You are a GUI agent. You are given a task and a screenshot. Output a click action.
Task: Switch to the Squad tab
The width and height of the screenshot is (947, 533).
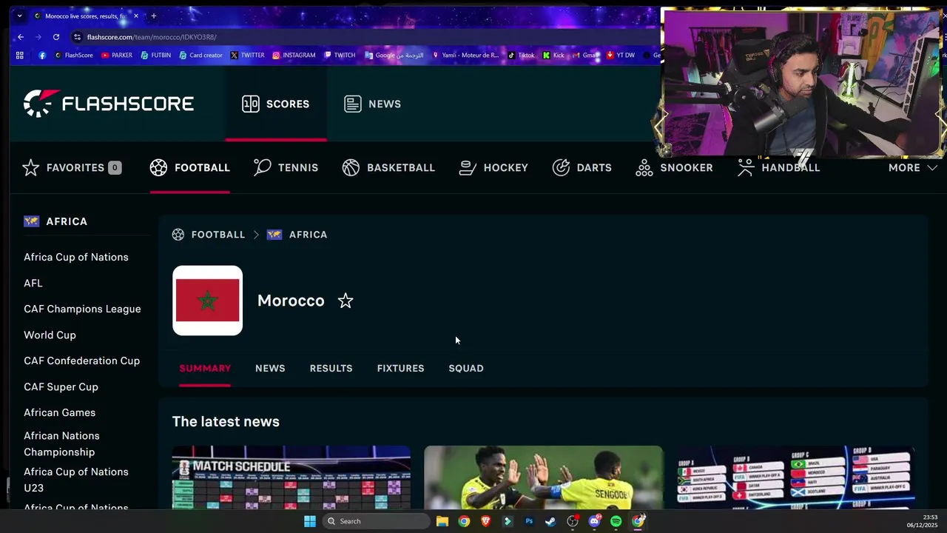click(x=466, y=368)
